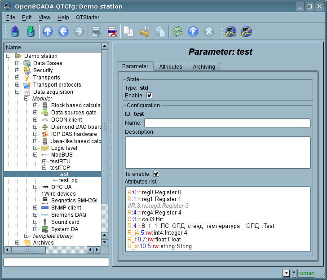Click the scissors cut icon
The height and width of the screenshot is (280, 327).
click(x=144, y=31)
